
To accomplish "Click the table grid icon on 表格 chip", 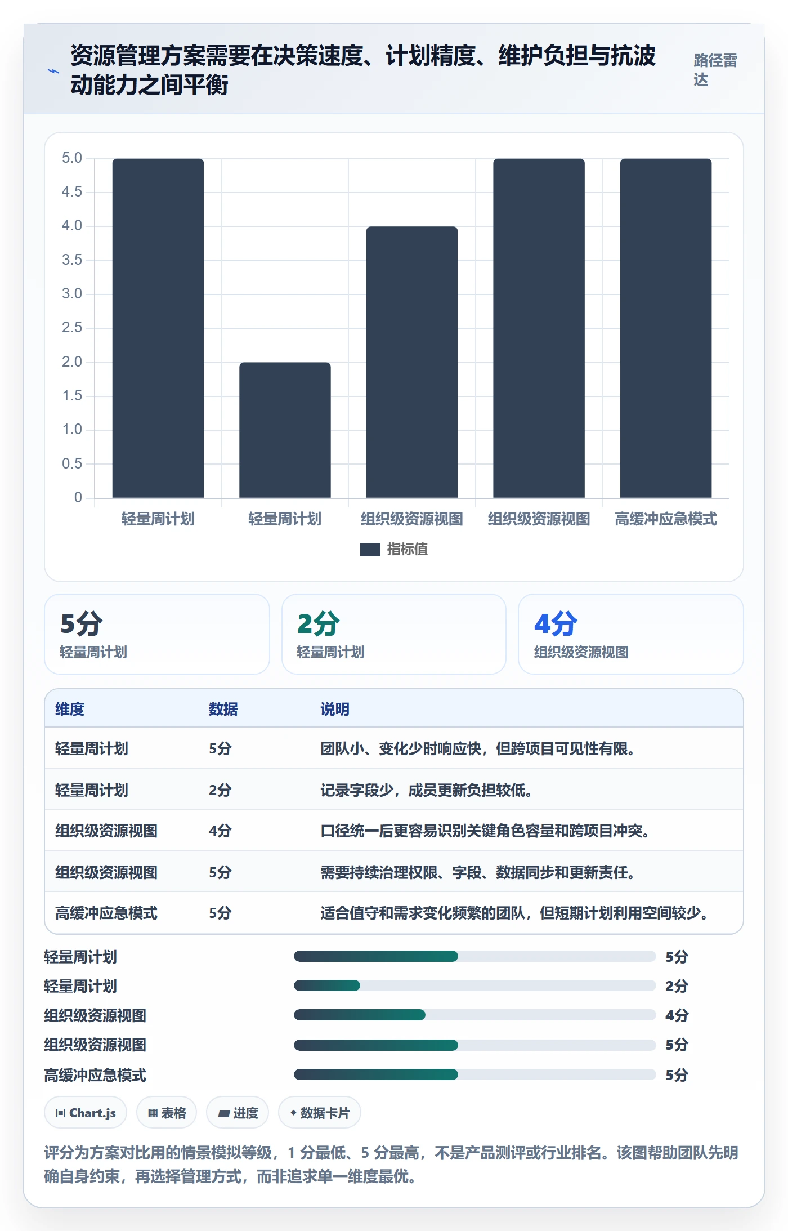I will (153, 1113).
